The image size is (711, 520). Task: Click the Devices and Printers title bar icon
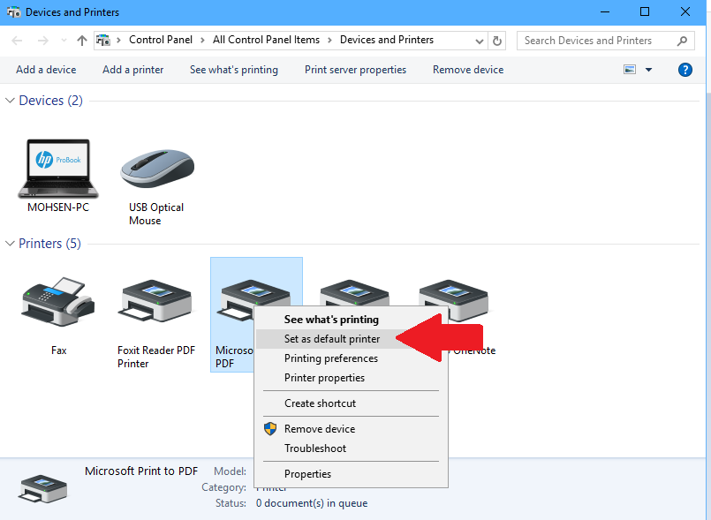point(13,12)
